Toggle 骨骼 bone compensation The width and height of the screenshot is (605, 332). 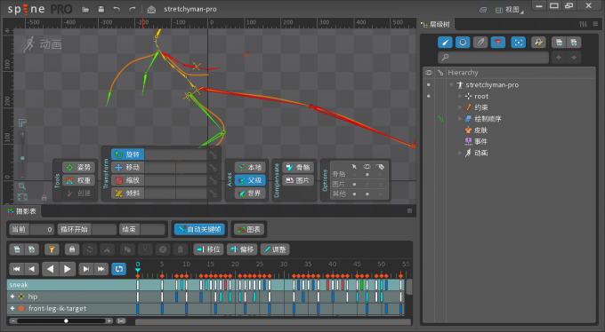point(298,167)
